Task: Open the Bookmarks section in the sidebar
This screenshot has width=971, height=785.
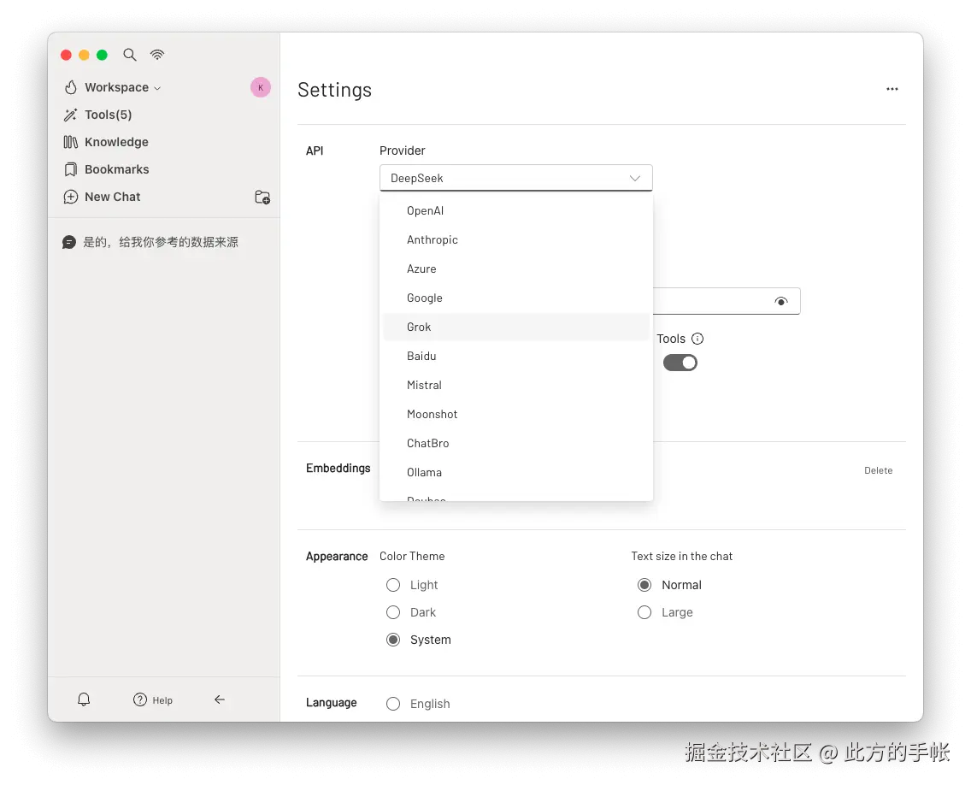Action: click(x=116, y=168)
